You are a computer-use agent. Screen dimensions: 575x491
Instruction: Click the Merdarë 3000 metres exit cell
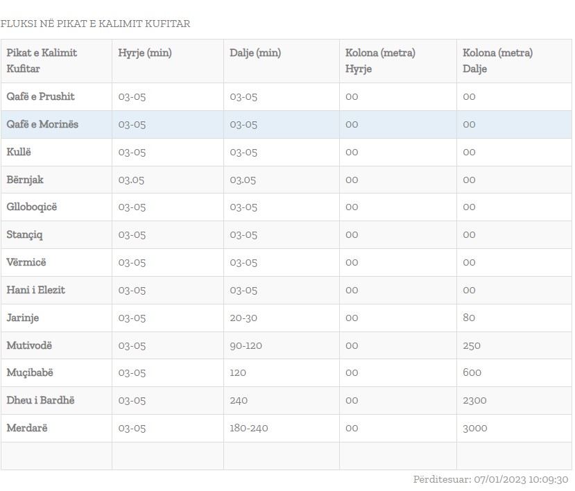click(475, 428)
